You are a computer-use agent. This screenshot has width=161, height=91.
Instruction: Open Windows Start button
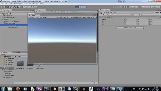point(3,89)
